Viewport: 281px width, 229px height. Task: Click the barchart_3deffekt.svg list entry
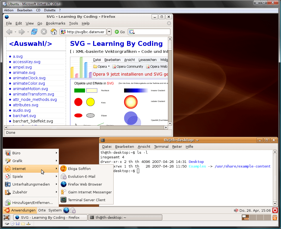(33, 121)
